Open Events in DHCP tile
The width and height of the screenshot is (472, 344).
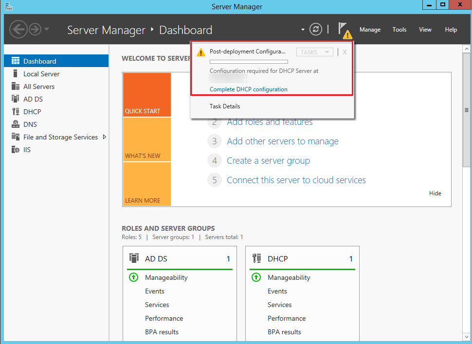pyautogui.click(x=277, y=291)
